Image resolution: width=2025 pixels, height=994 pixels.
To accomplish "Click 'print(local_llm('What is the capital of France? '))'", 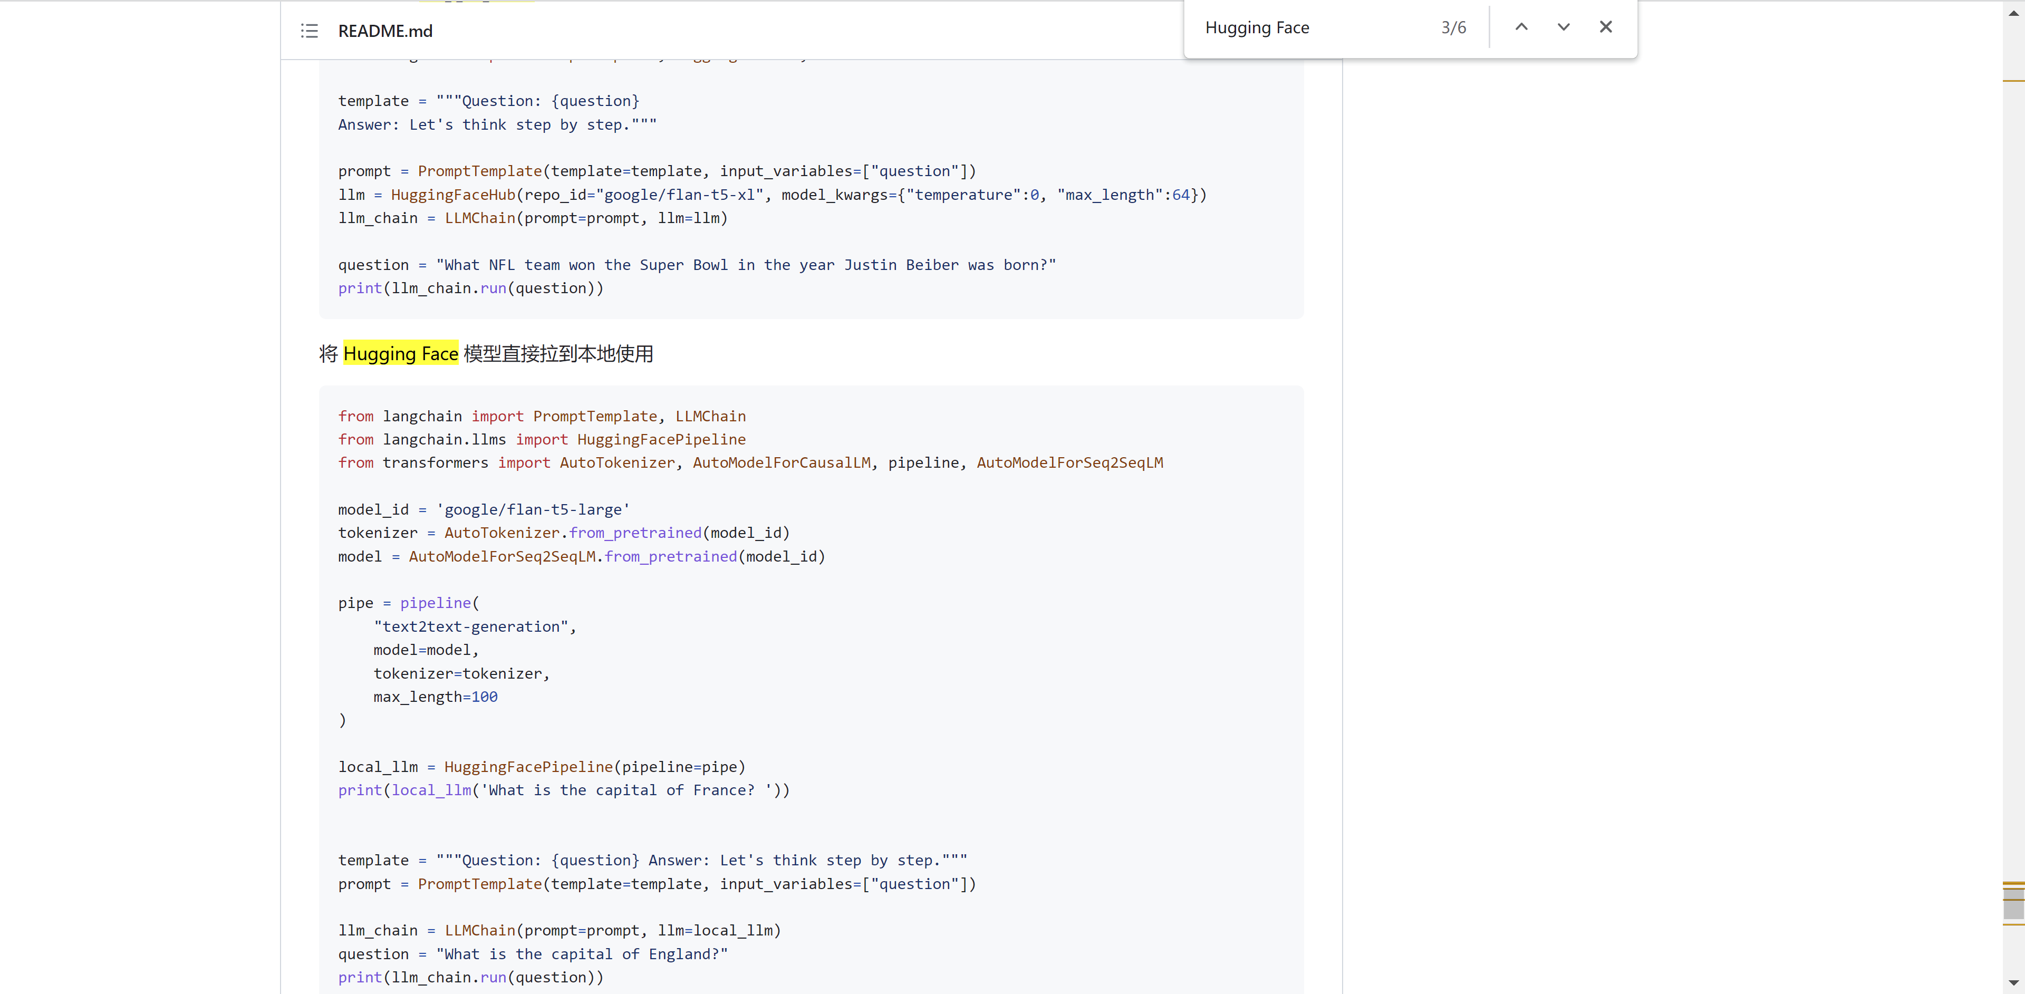I will [x=564, y=790].
